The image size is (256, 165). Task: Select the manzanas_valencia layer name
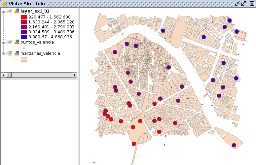[x=40, y=53]
